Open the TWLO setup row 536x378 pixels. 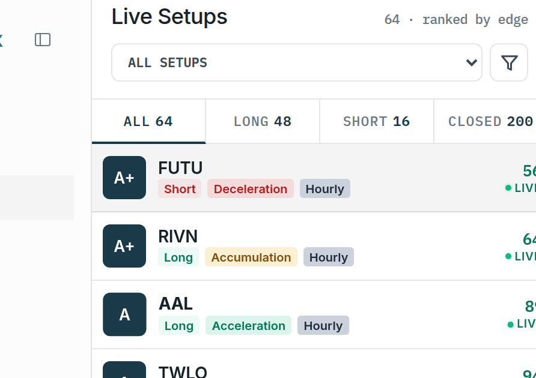coord(314,364)
